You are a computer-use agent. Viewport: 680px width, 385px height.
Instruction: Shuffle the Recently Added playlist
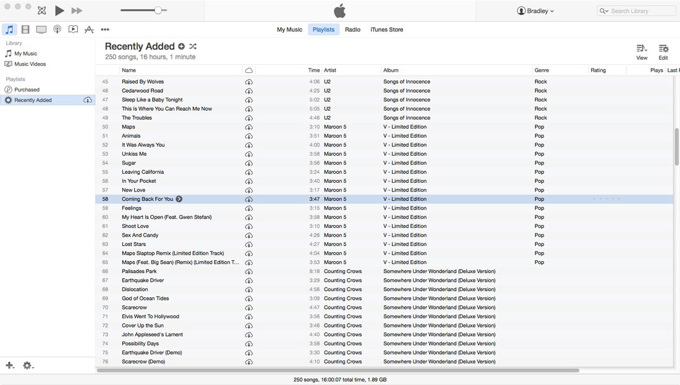click(193, 46)
